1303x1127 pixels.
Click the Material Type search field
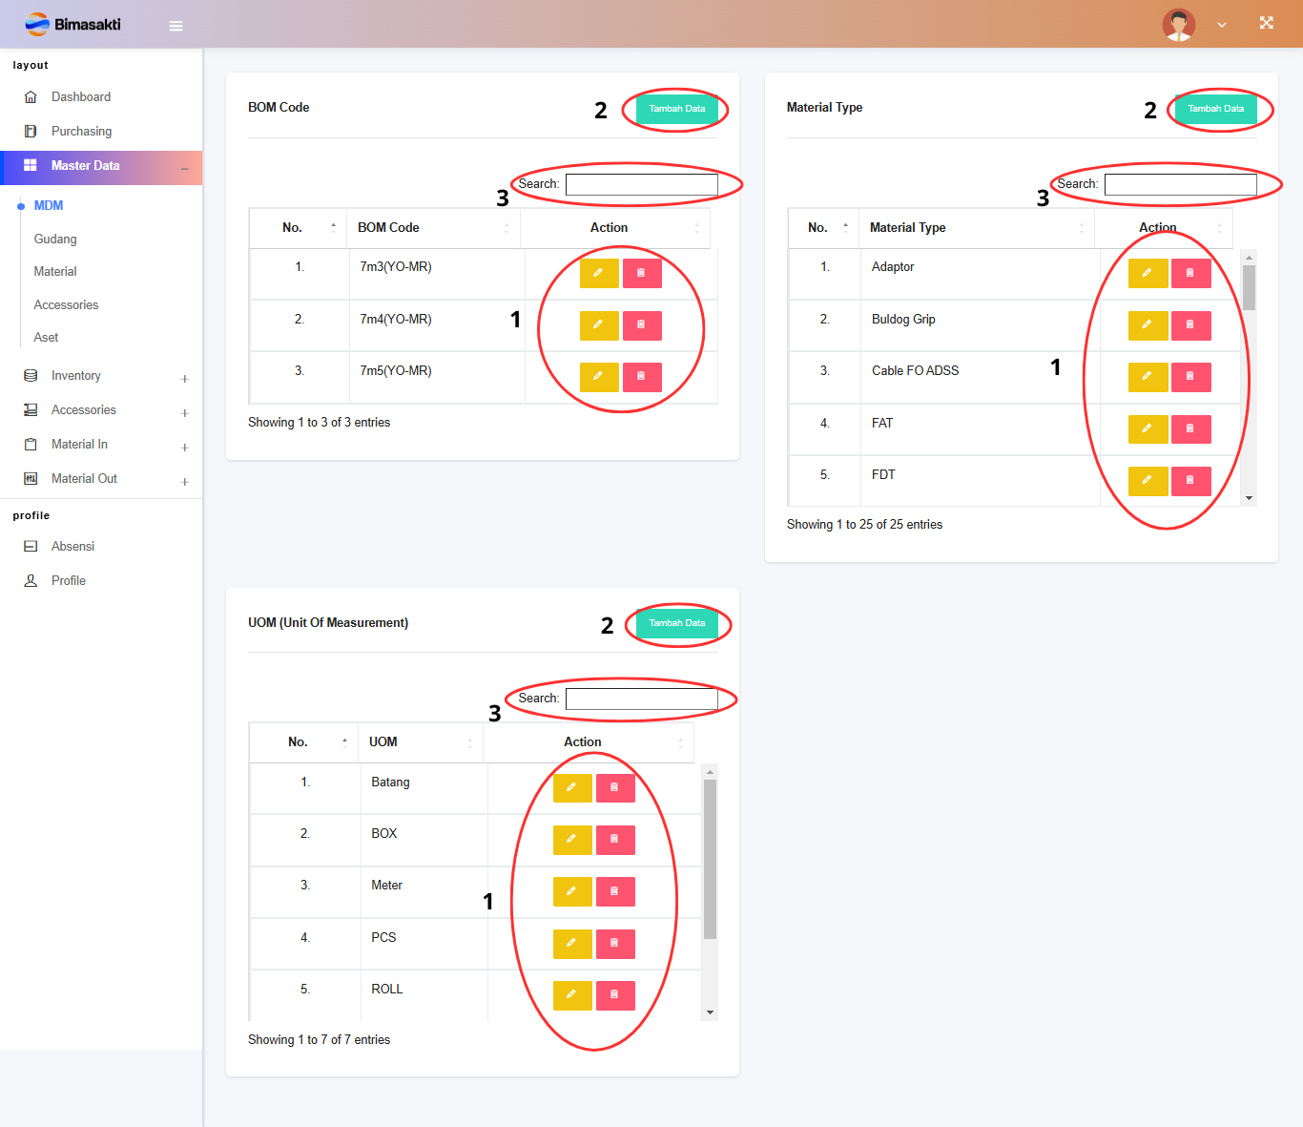[x=1180, y=184]
